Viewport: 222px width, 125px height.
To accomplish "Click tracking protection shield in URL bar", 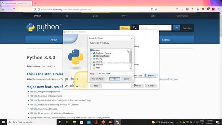I will click(x=35, y=9).
